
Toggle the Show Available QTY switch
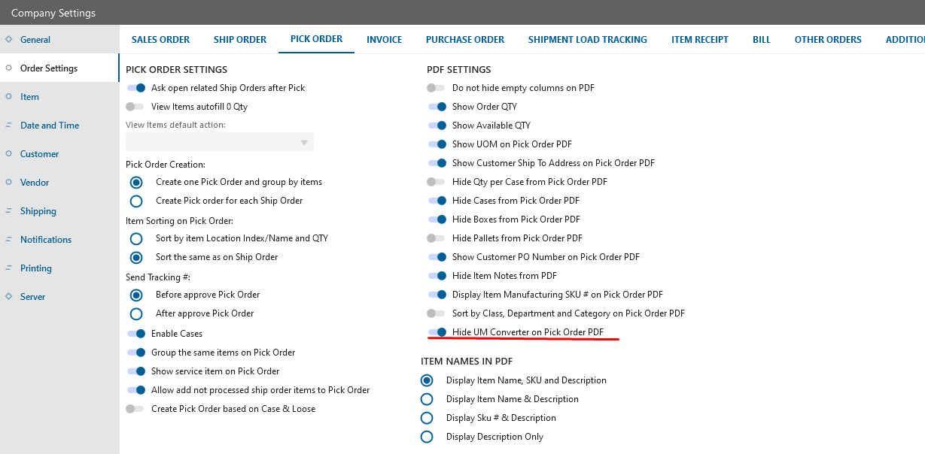437,126
